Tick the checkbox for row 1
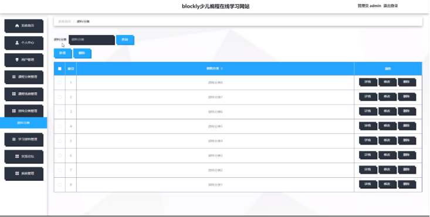 tap(60, 82)
